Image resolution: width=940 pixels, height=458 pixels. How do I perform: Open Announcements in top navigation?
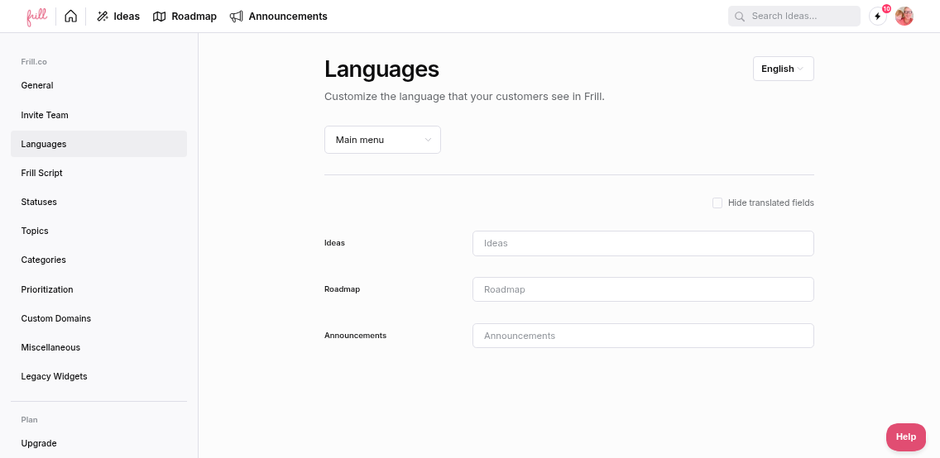pos(279,17)
